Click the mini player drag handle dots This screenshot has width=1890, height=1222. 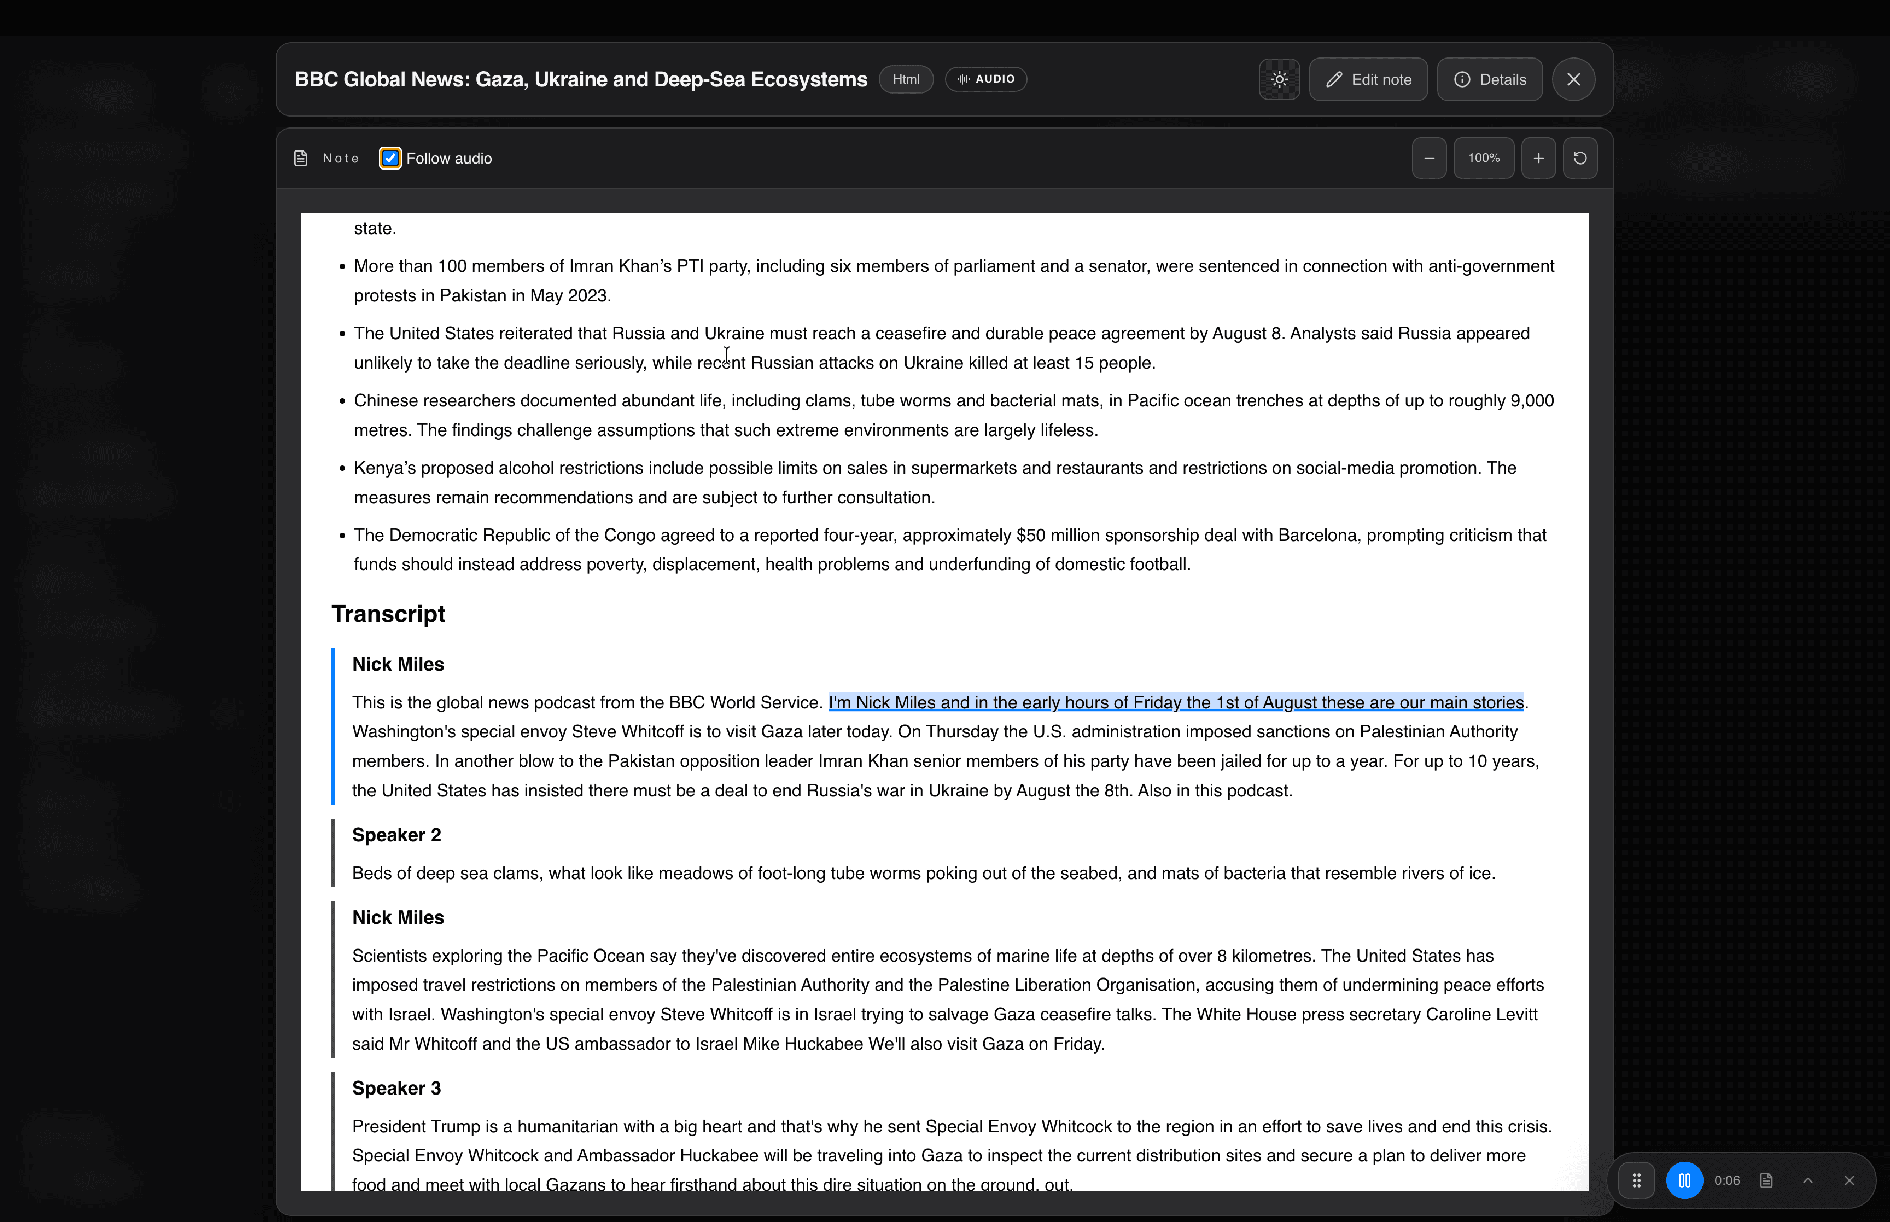pyautogui.click(x=1636, y=1180)
